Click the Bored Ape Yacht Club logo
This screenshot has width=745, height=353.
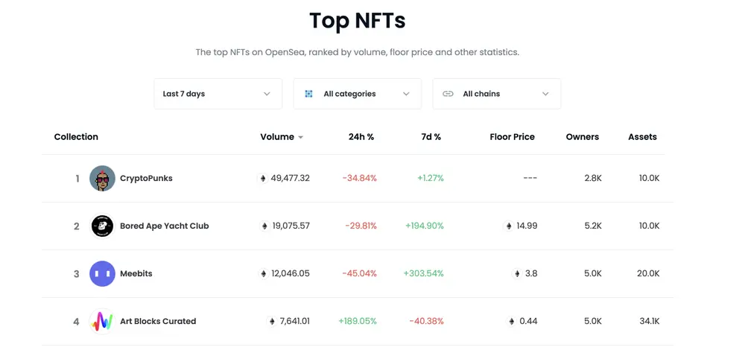point(102,226)
